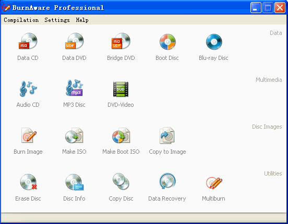Click the "Disc Images" section heading
The height and width of the screenshot is (224, 288).
click(x=267, y=127)
